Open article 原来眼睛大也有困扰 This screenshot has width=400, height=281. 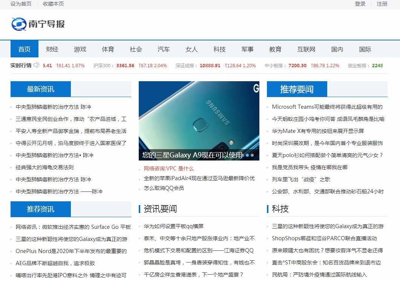point(327,250)
